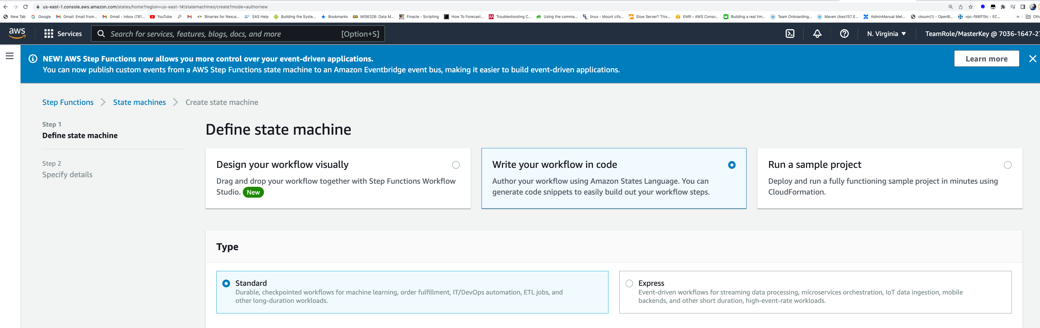Open Binaries for Nexus bookmark

click(219, 17)
